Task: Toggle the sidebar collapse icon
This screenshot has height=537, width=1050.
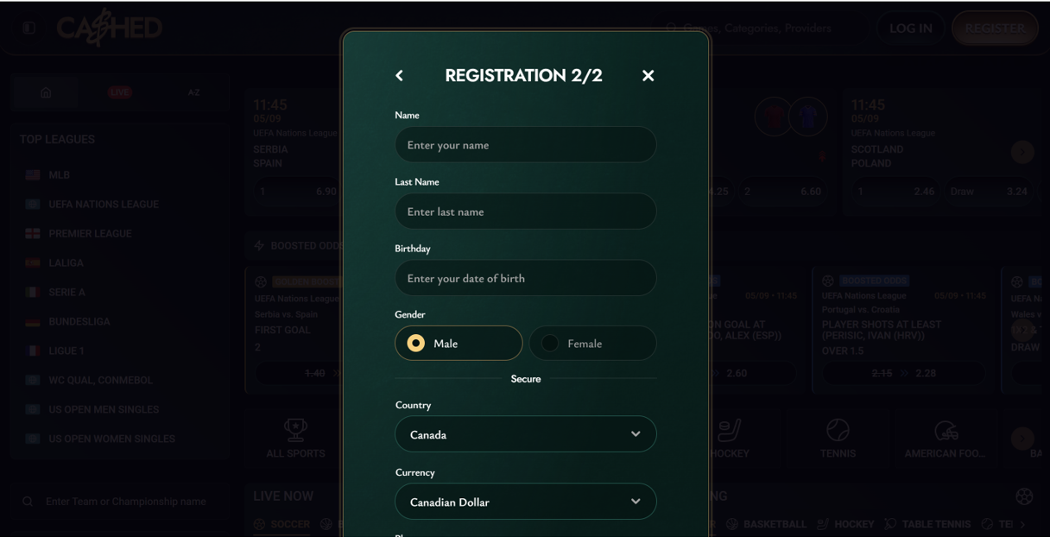Action: click(x=29, y=28)
